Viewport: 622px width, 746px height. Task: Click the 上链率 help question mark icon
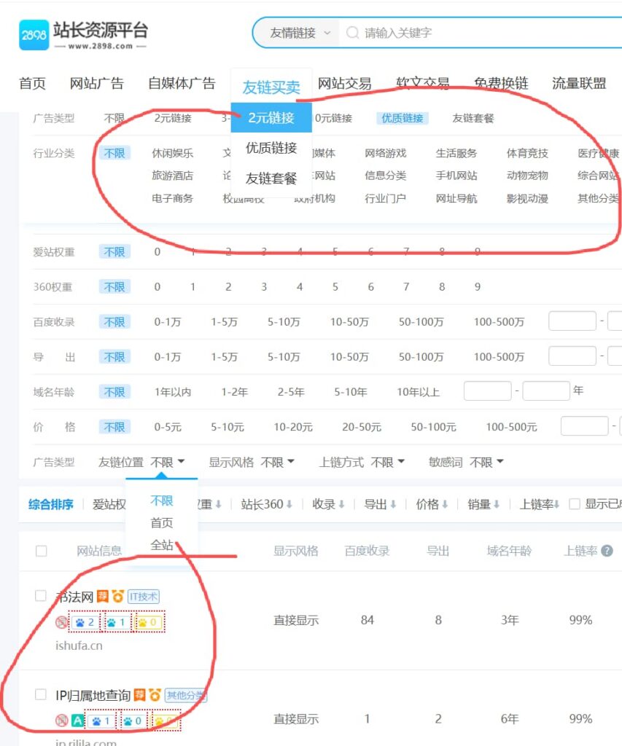click(607, 551)
